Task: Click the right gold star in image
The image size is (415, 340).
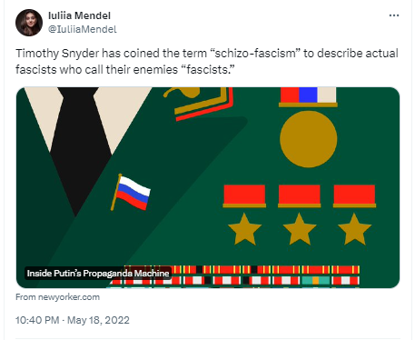Action: 354,229
